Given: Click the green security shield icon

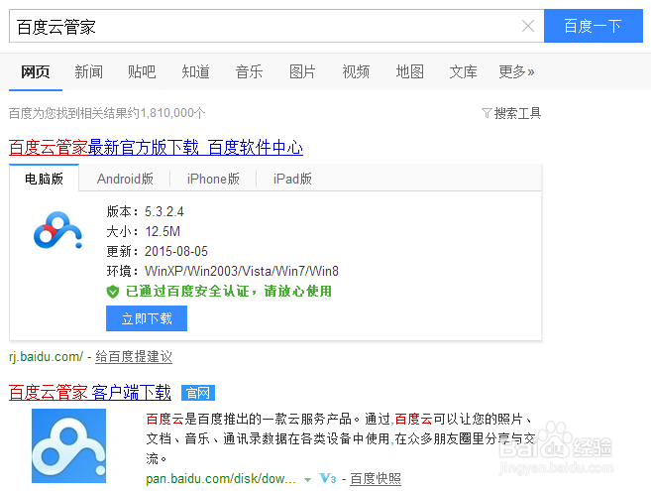Looking at the screenshot, I should [x=113, y=292].
